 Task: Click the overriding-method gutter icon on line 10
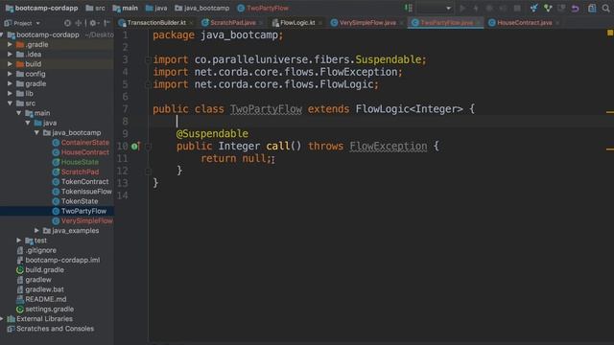135,147
